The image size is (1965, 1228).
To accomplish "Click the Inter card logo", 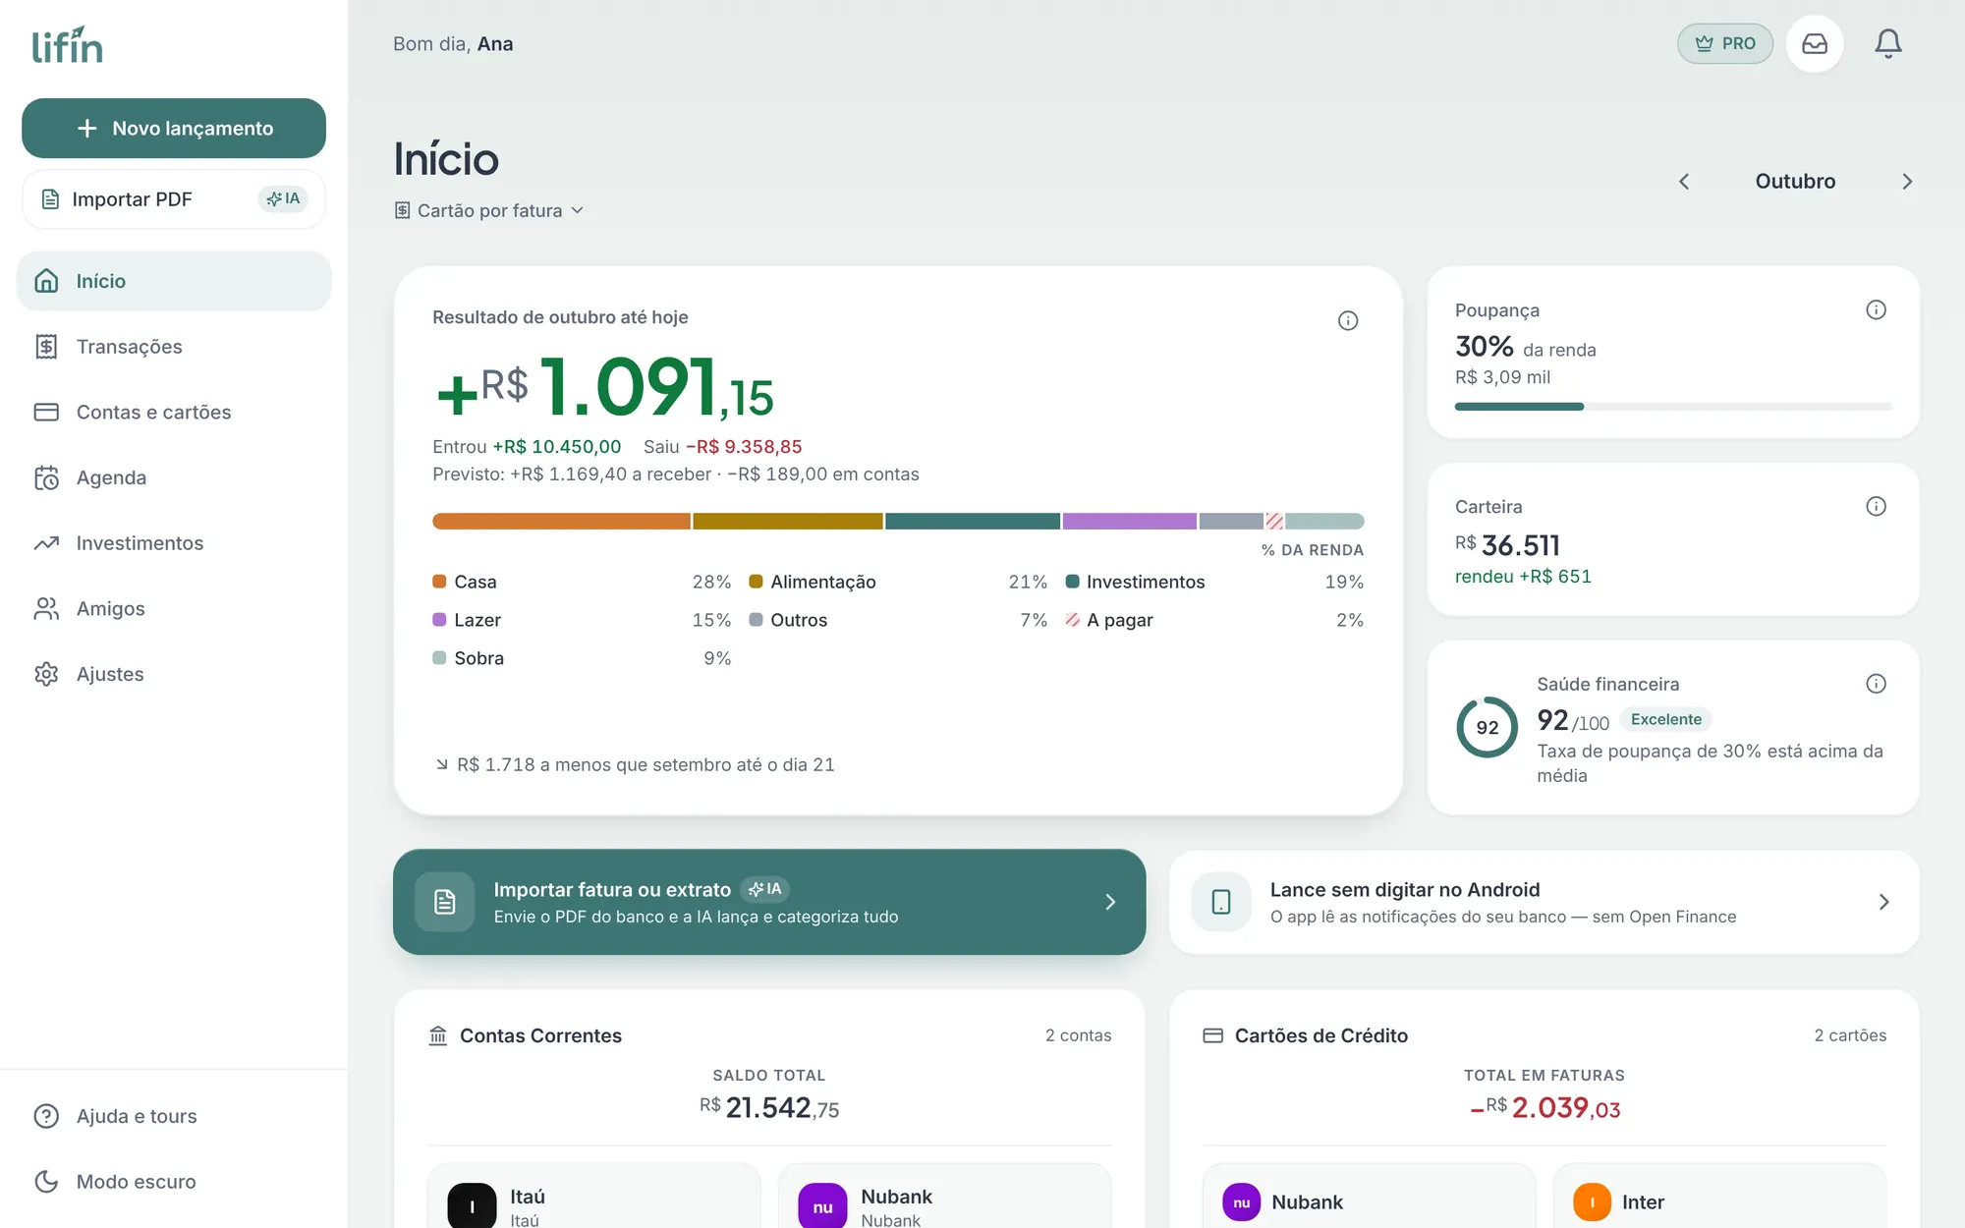I will [1592, 1201].
